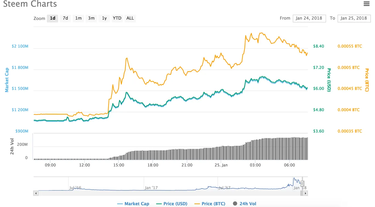Open the chart hamburger menu
Screen dimensions: 375x207
(366, 4)
